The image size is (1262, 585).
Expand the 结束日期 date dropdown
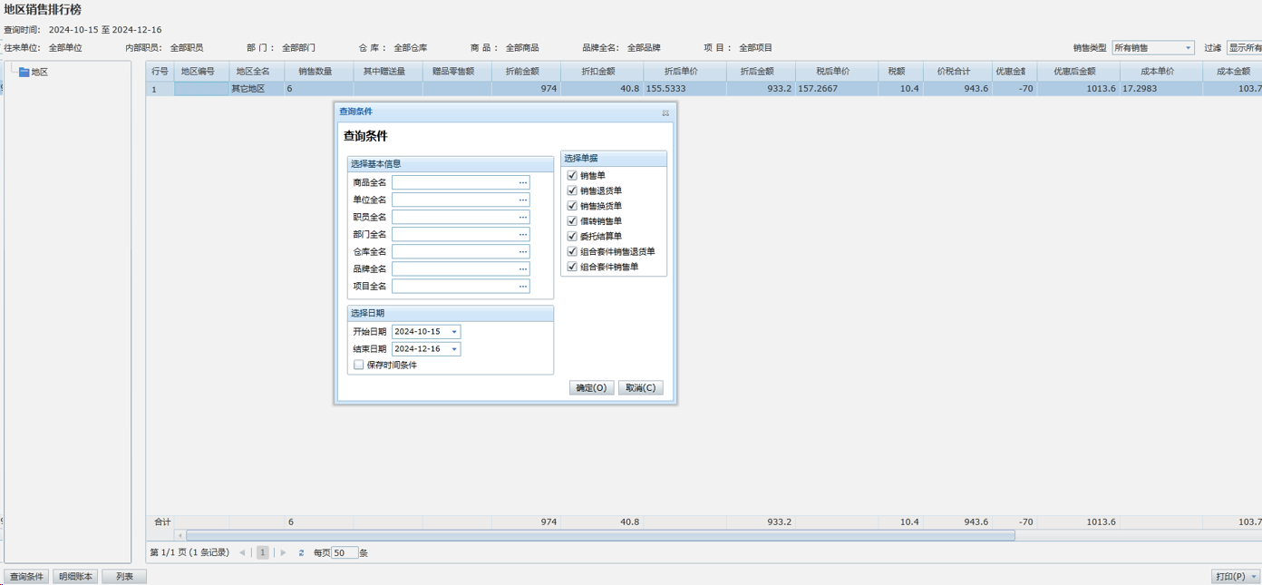(x=454, y=349)
